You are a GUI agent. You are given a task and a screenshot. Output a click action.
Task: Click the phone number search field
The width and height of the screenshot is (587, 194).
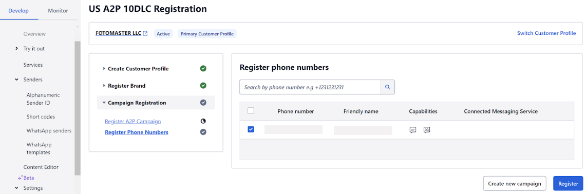point(310,87)
